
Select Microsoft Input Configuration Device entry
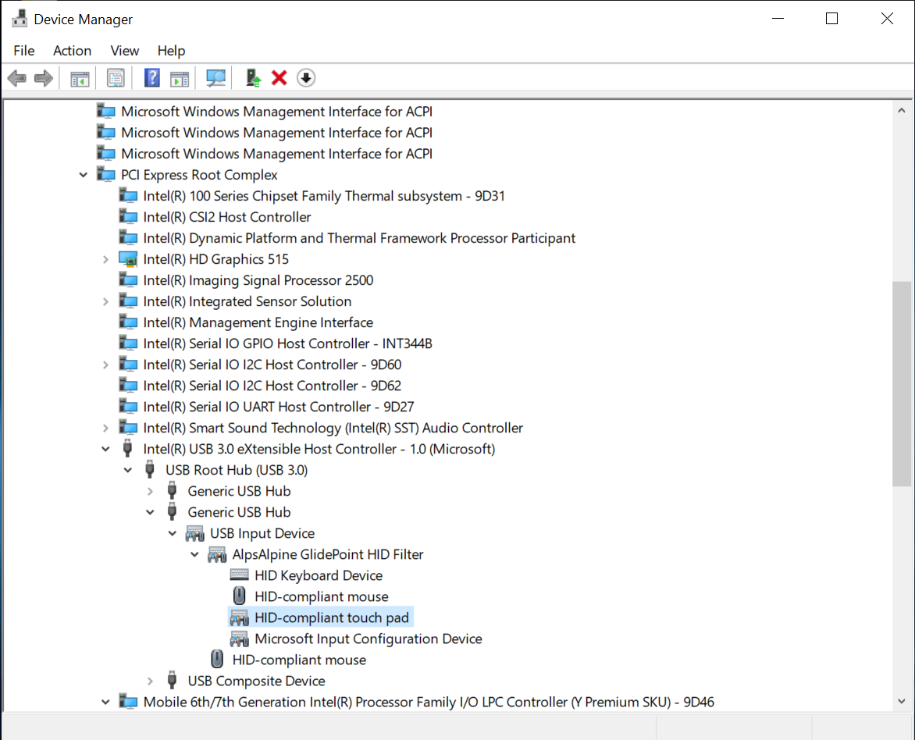click(x=368, y=639)
